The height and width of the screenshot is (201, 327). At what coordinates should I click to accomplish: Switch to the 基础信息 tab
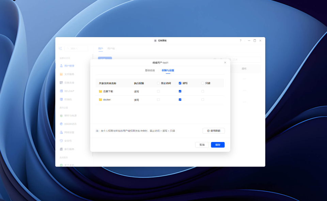tap(150, 71)
